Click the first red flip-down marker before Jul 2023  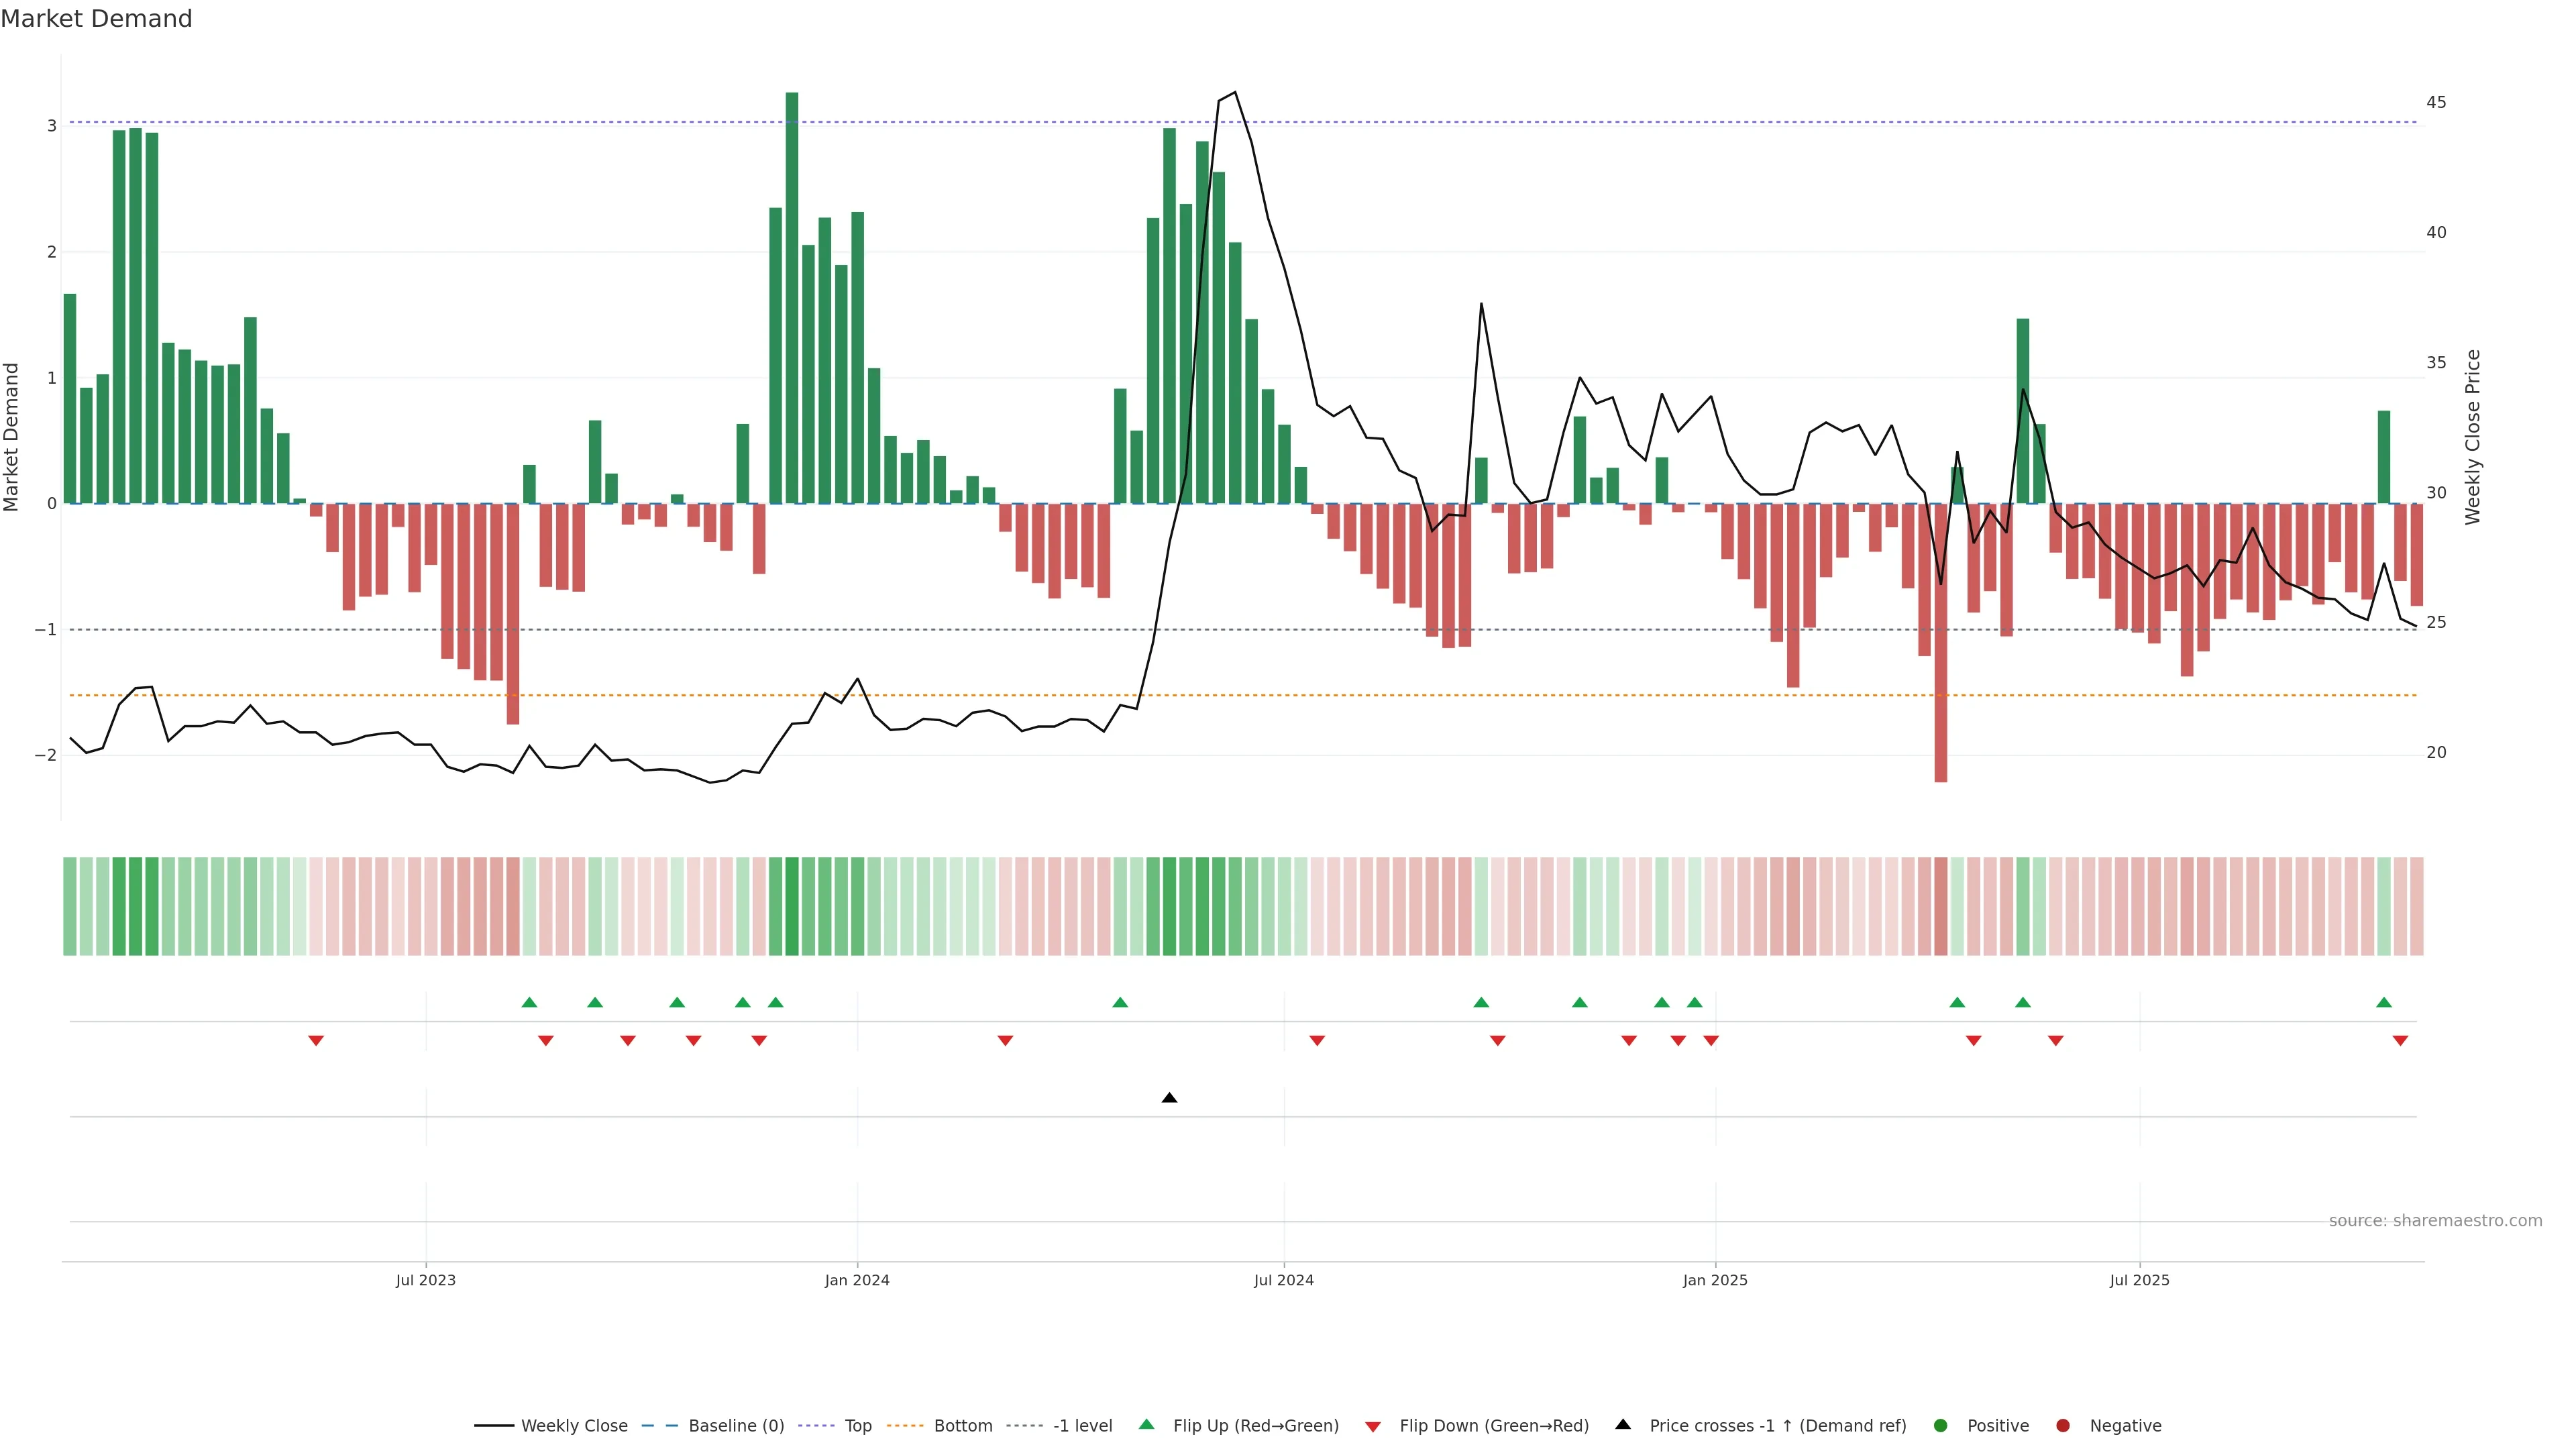pos(316,1041)
